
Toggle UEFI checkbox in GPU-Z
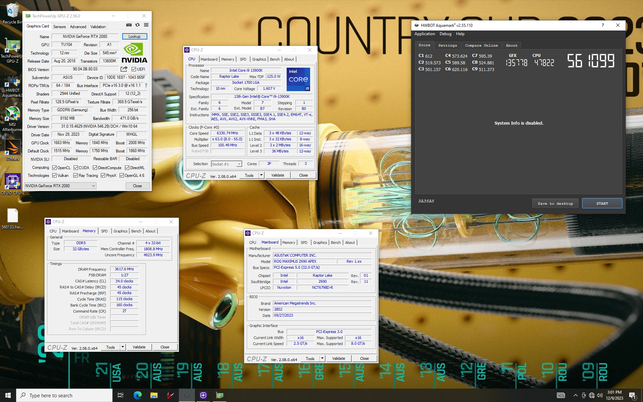pos(134,69)
